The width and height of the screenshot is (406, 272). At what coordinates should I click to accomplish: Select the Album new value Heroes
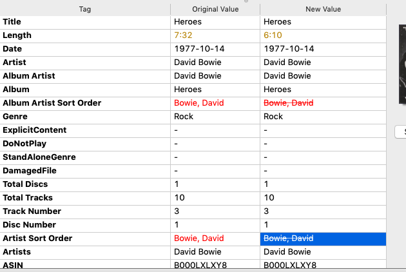point(278,90)
